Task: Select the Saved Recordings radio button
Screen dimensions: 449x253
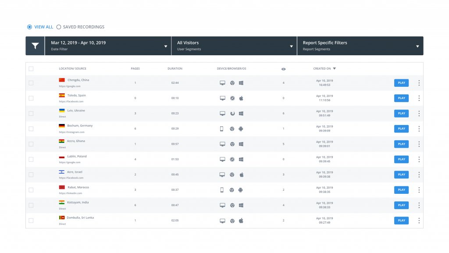Action: pos(59,27)
